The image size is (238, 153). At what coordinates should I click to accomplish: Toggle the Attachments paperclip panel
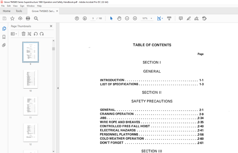tap(4, 45)
